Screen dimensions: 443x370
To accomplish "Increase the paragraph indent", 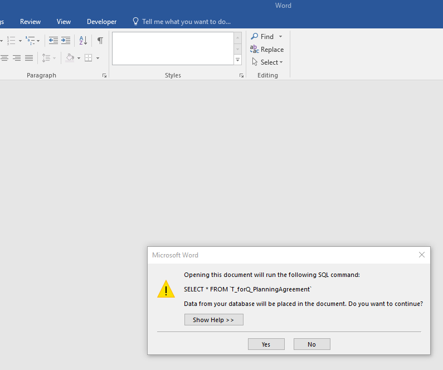I will tap(66, 40).
